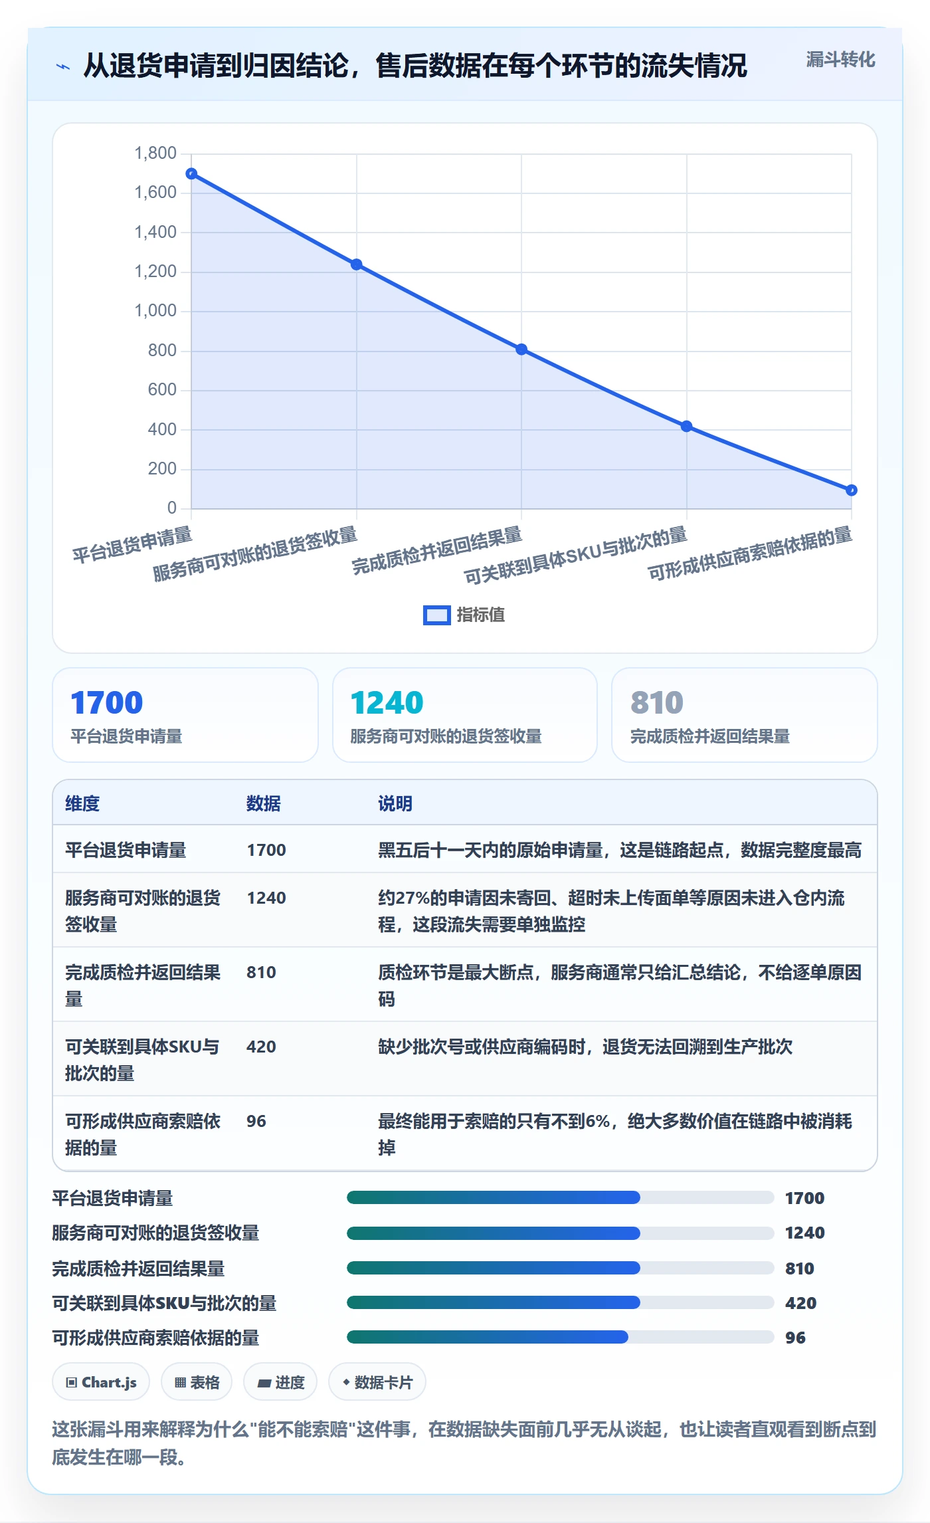Click the diamond icon in 数据卡片 chip
The width and height of the screenshot is (930, 1523).
(346, 1382)
